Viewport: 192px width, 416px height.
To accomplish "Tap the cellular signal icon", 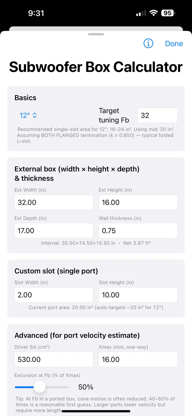I will tap(141, 13).
